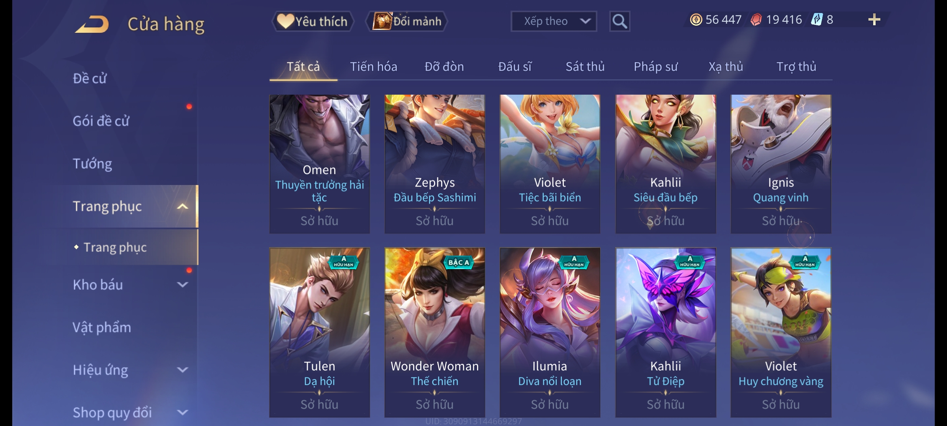Tap the back arrow icon
Viewport: 947px width, 426px height.
click(92, 24)
